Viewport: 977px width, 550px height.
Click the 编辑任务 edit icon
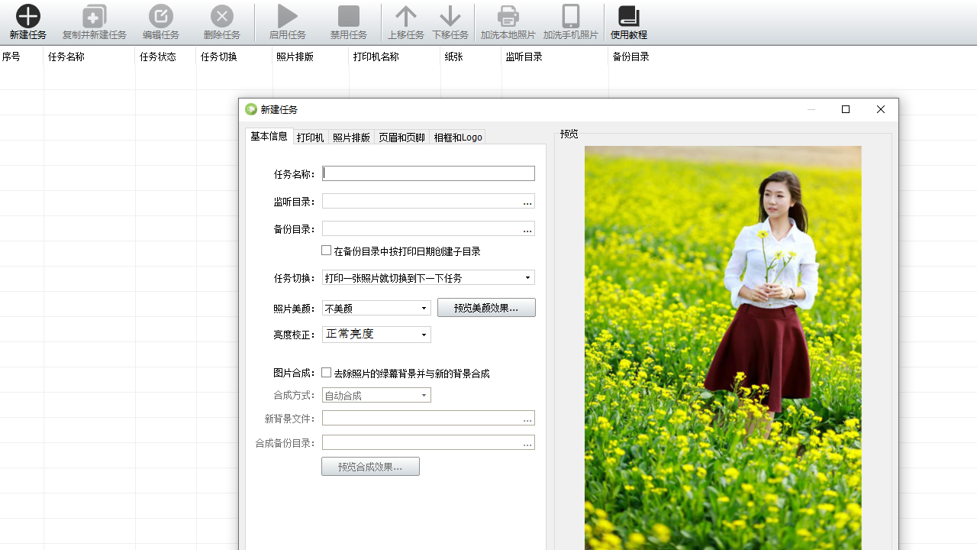click(x=161, y=16)
